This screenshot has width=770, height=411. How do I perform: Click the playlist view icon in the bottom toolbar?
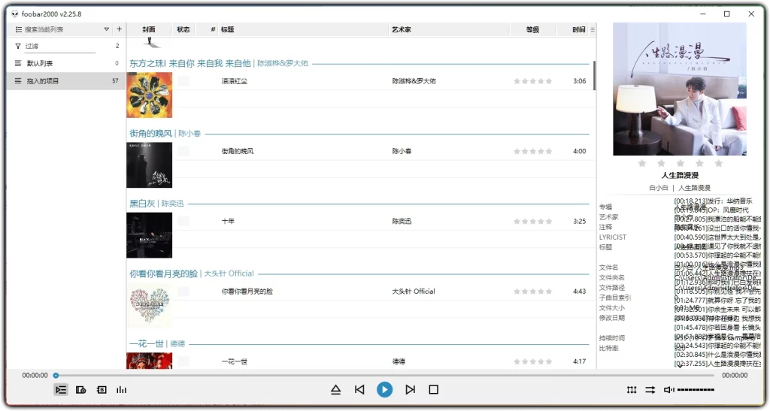click(61, 390)
